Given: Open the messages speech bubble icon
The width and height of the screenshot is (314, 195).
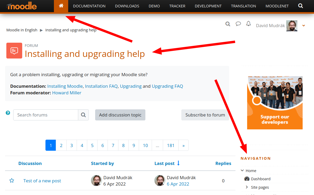Looking at the screenshot, I should pyautogui.click(x=238, y=24).
